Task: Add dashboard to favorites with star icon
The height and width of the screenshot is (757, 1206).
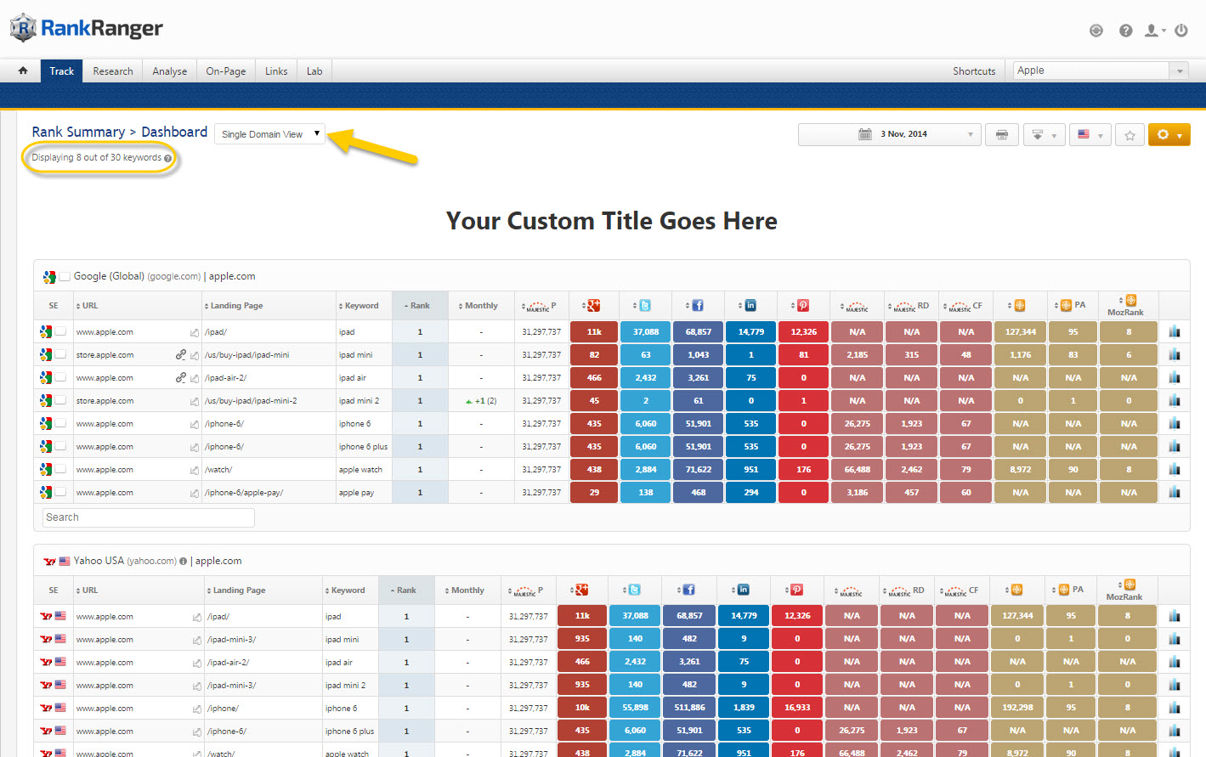Action: pyautogui.click(x=1130, y=135)
